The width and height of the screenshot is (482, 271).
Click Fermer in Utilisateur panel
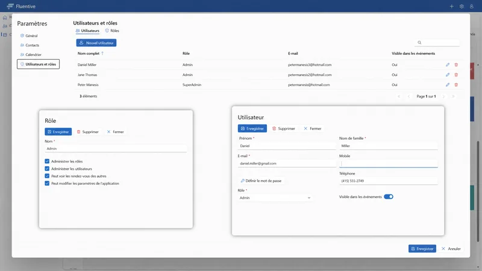[312, 128]
